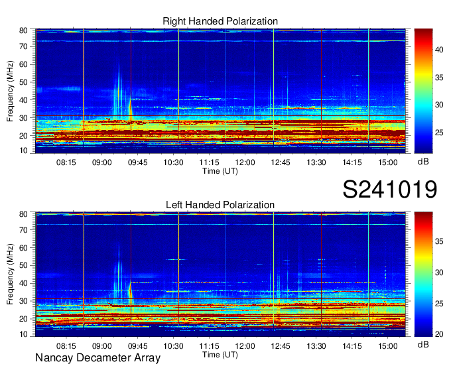Image resolution: width=451 pixels, height=366 pixels.
Task: Click the 08:15 time tick on Right Handed plot
Action: [66, 162]
